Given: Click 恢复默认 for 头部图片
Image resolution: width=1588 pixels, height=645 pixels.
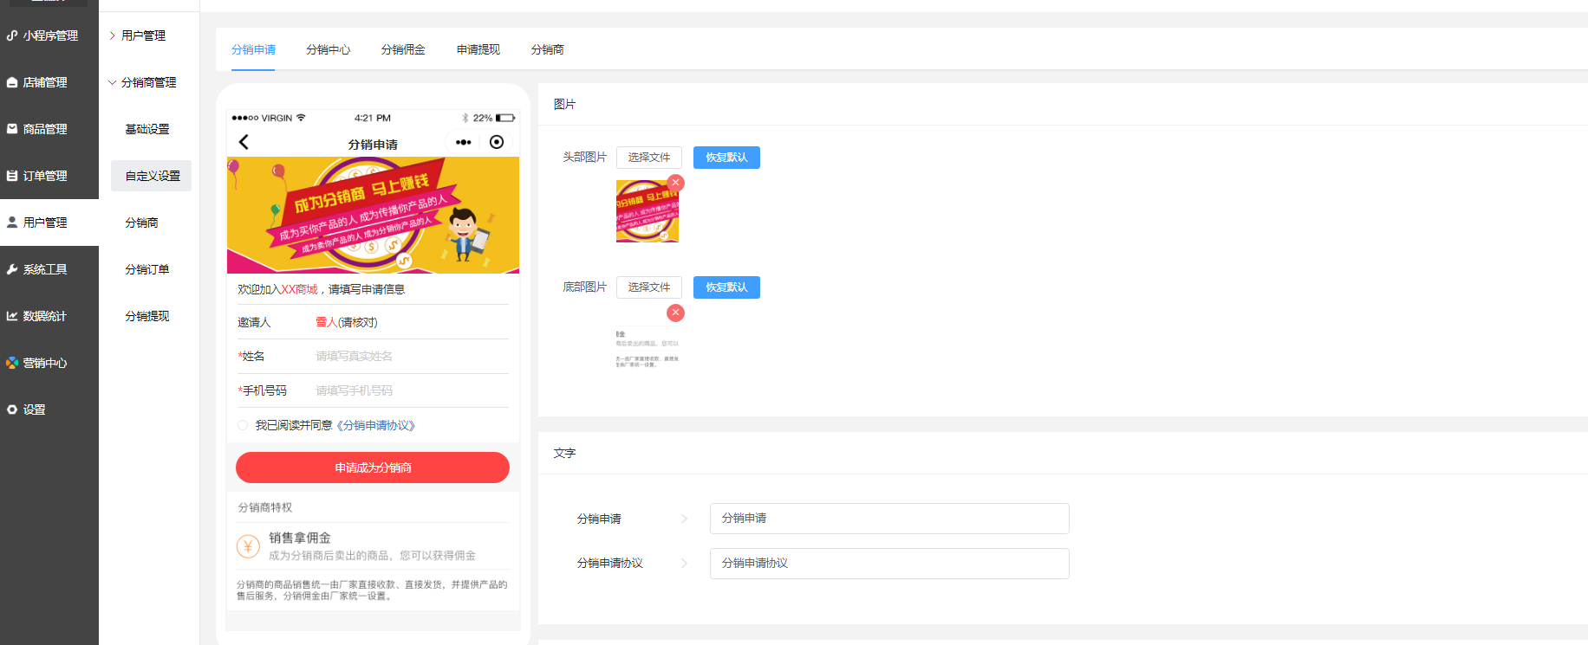Looking at the screenshot, I should tap(726, 158).
